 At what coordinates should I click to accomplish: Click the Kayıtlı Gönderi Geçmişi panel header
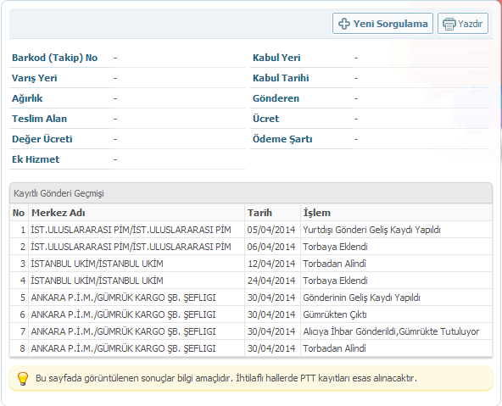click(x=251, y=193)
